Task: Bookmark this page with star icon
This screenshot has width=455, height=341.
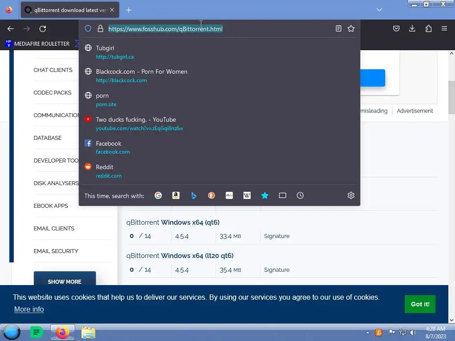Action: 351,28
